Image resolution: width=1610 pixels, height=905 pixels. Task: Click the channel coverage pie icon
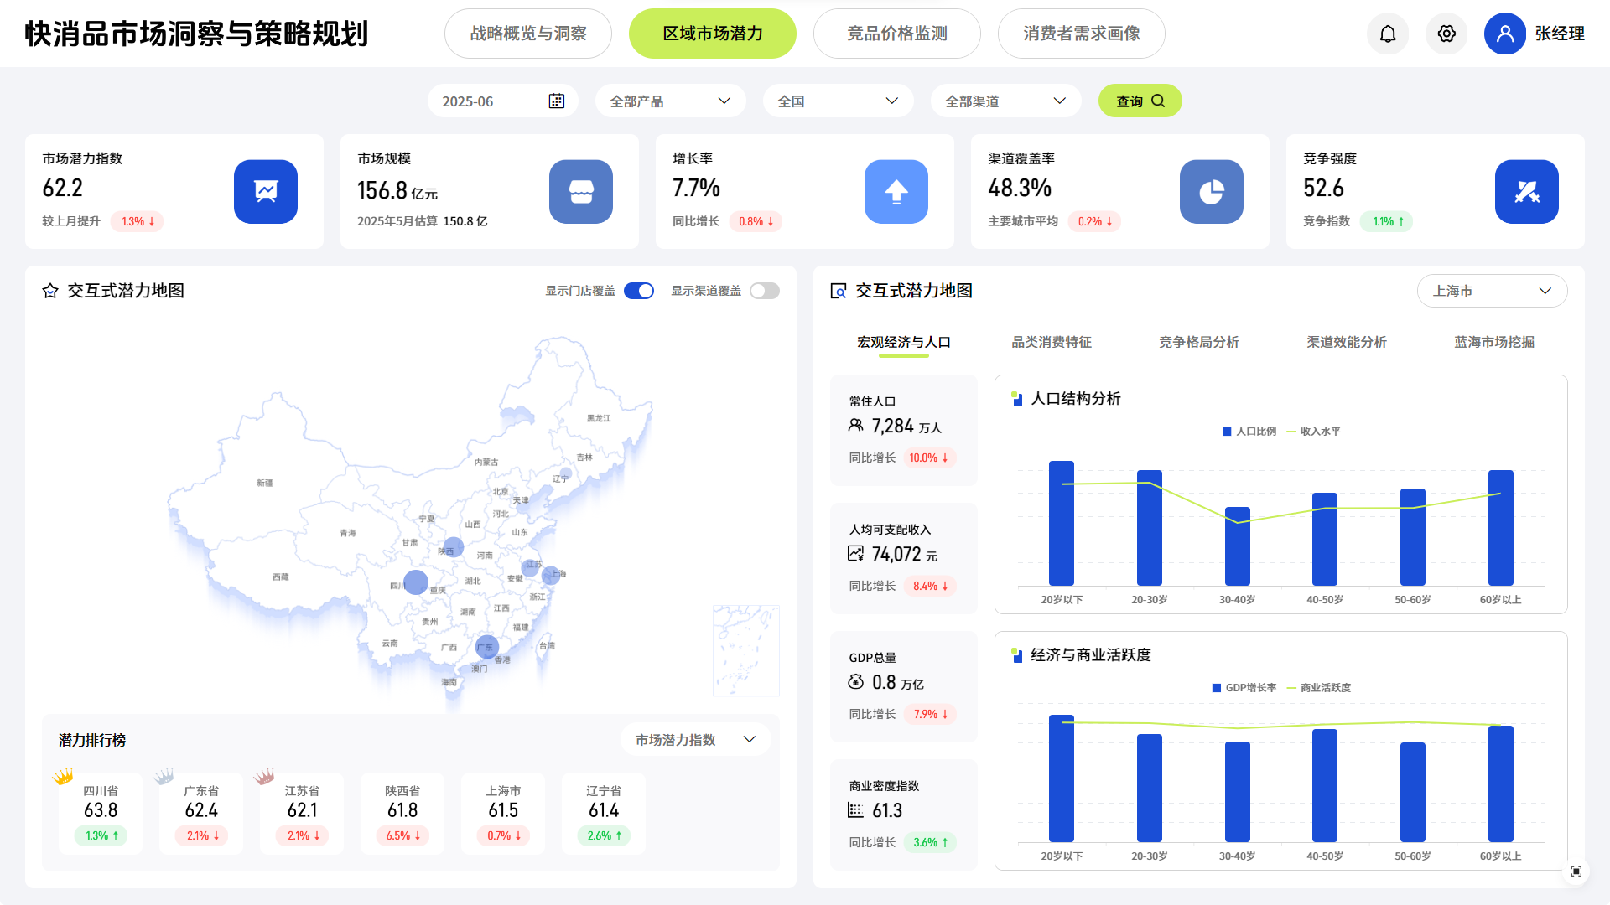[x=1212, y=192]
